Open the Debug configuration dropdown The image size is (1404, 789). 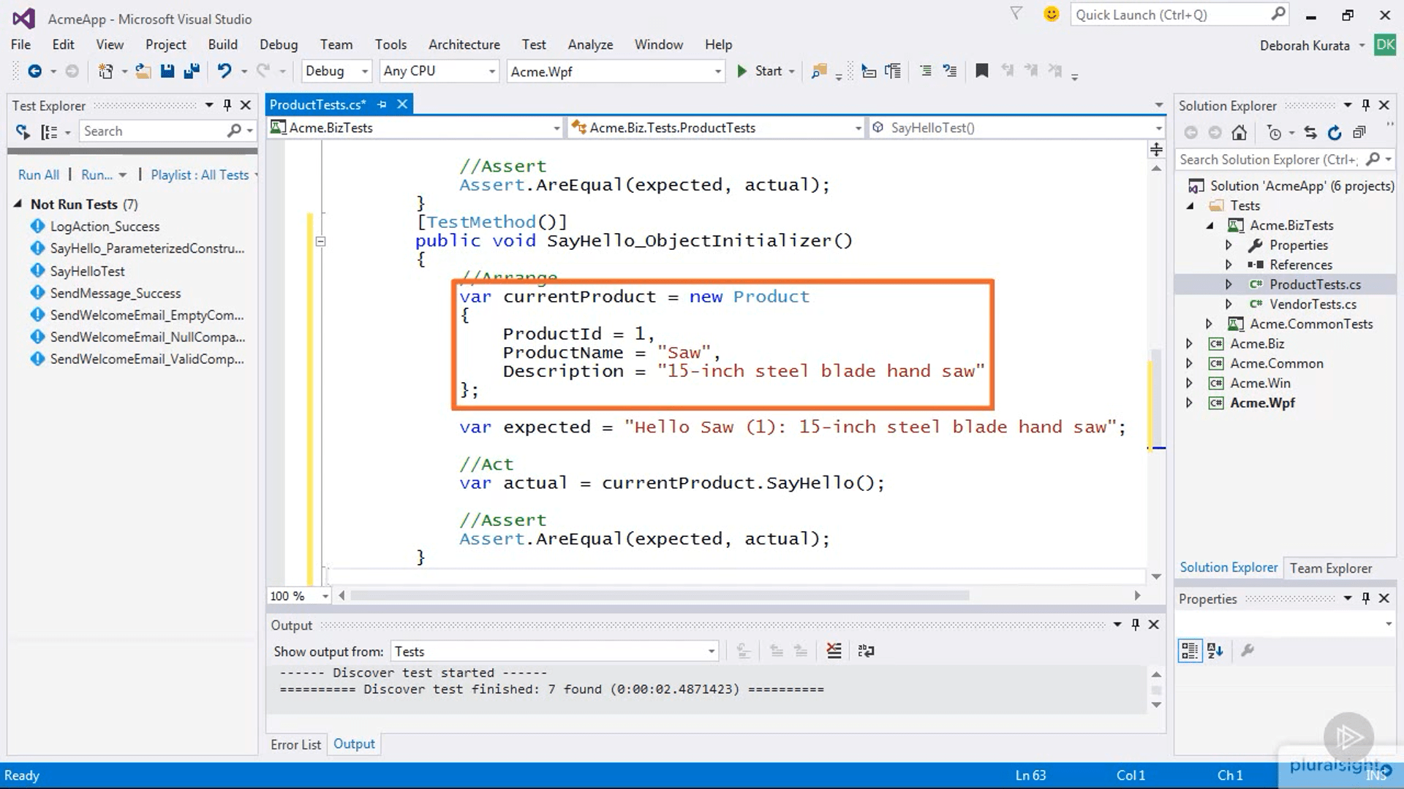coord(364,71)
